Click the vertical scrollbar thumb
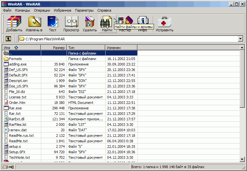 242,79
